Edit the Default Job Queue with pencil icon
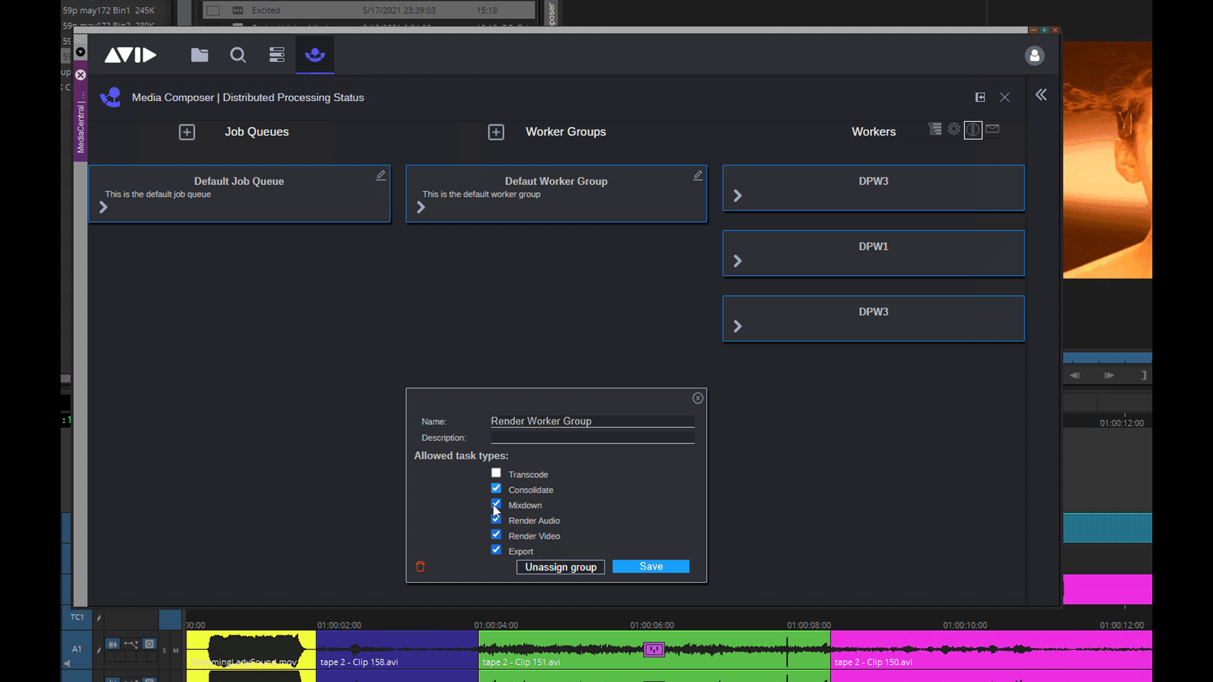 pos(380,175)
